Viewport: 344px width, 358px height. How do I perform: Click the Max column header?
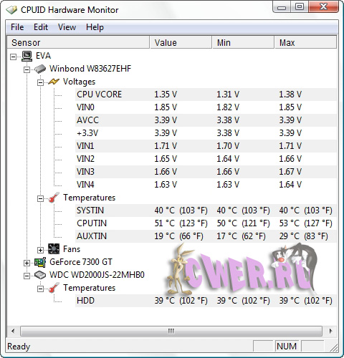pos(306,42)
